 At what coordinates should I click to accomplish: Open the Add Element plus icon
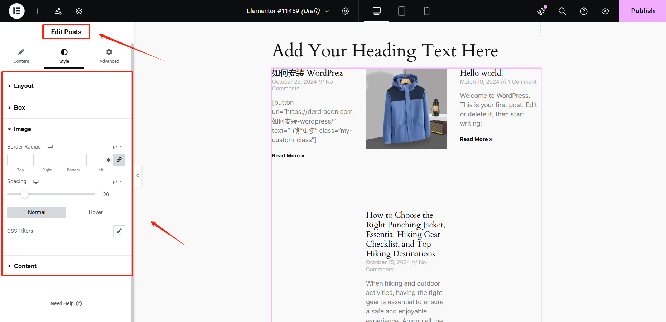[x=38, y=11]
